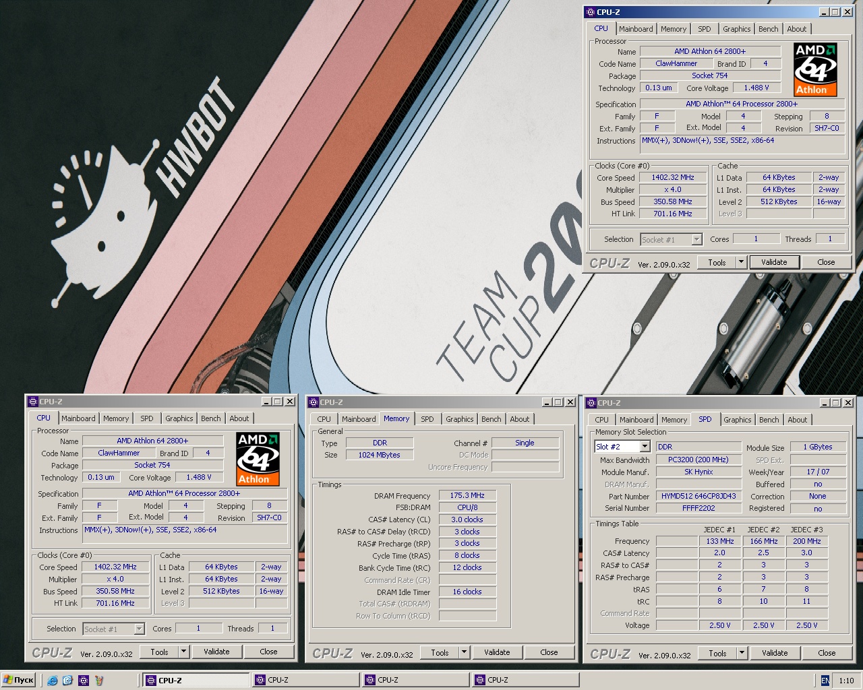Click the Core Speed 1402.32 MHz in the top-right CPU-Z window
Screen dimensions: 863x690
click(672, 177)
